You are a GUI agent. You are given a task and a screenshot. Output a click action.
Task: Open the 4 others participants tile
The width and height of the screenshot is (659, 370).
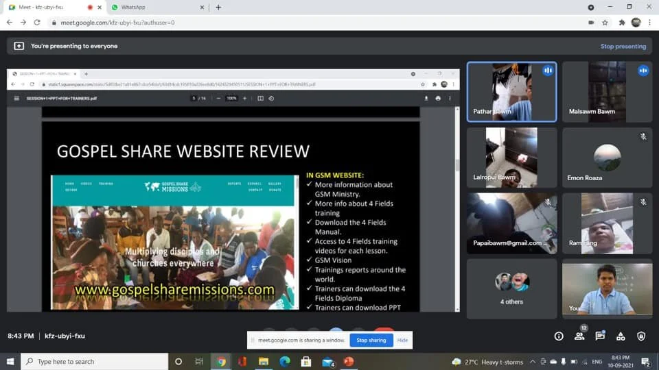tap(511, 288)
